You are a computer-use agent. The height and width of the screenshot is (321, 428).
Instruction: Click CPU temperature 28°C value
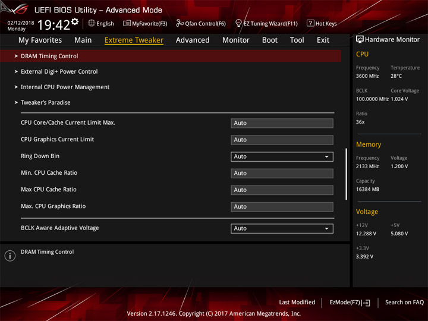[396, 76]
